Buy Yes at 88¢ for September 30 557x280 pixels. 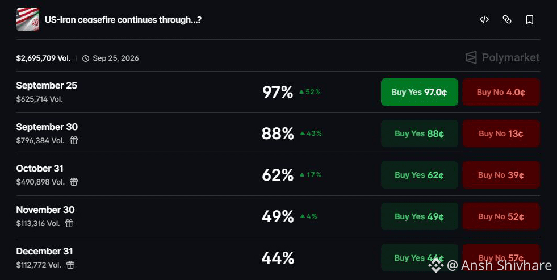click(420, 133)
